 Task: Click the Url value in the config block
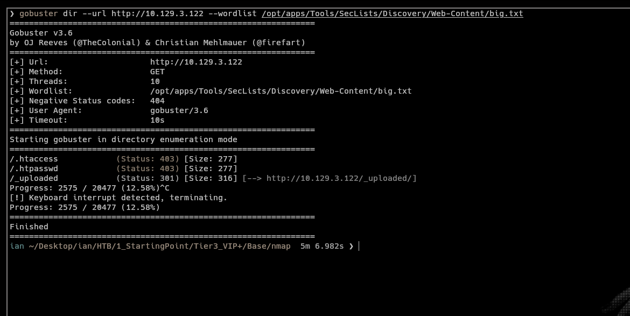pyautogui.click(x=196, y=62)
